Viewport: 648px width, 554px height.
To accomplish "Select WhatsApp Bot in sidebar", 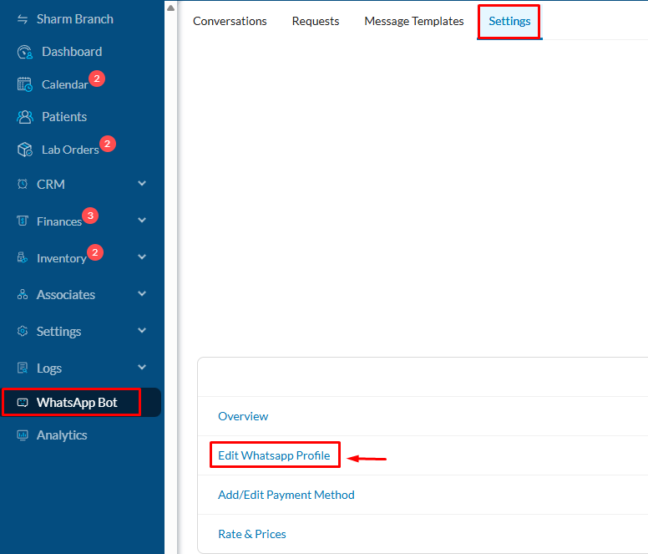I will click(77, 402).
